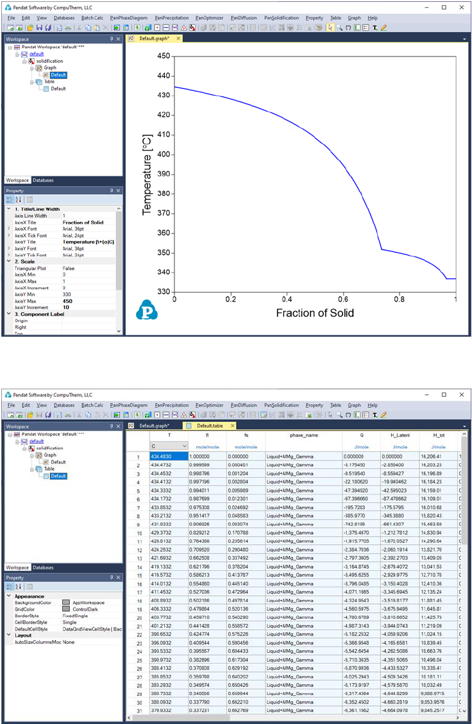The height and width of the screenshot is (724, 472).
Task: Open PanSolidification menu in the top window
Action: coord(282,18)
